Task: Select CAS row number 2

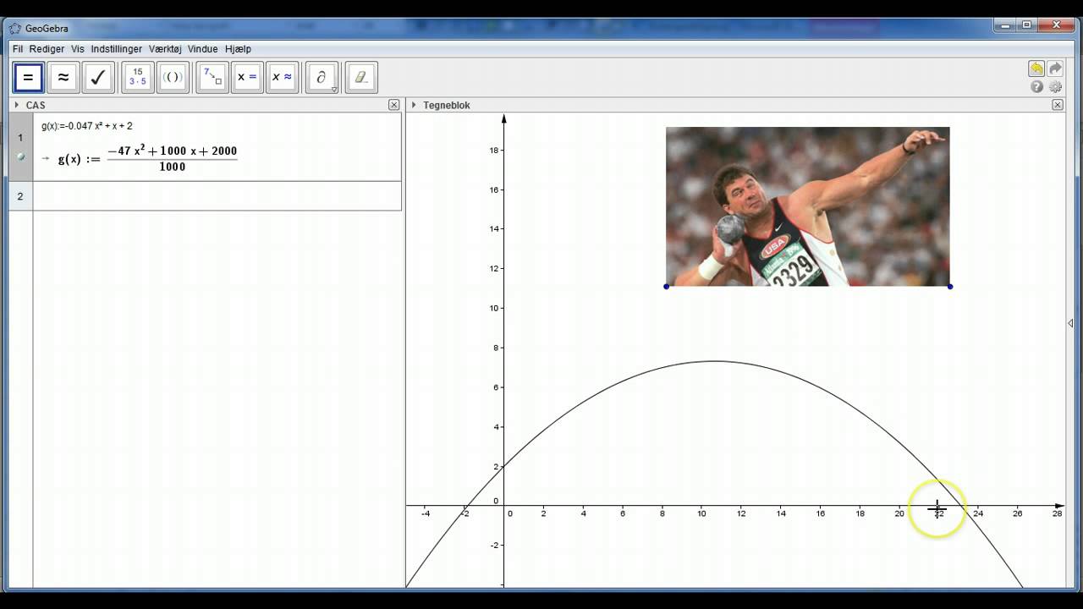Action: 20,196
